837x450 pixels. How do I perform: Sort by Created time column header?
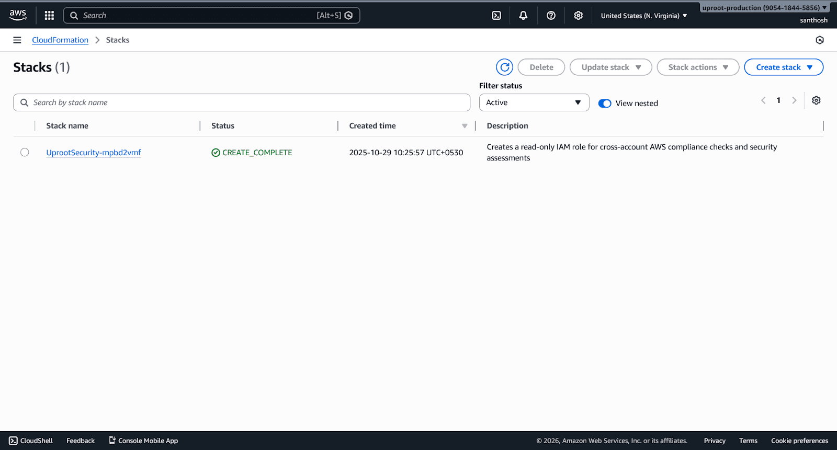[372, 126]
